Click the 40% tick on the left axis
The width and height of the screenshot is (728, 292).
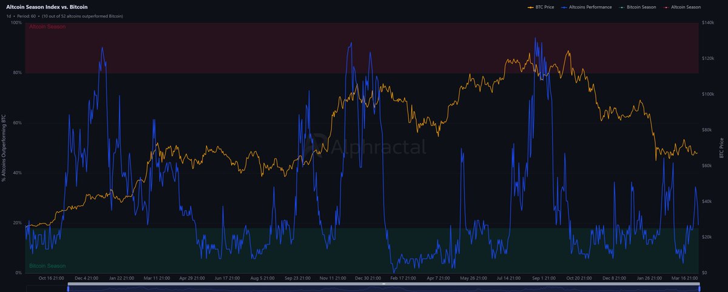coord(18,173)
